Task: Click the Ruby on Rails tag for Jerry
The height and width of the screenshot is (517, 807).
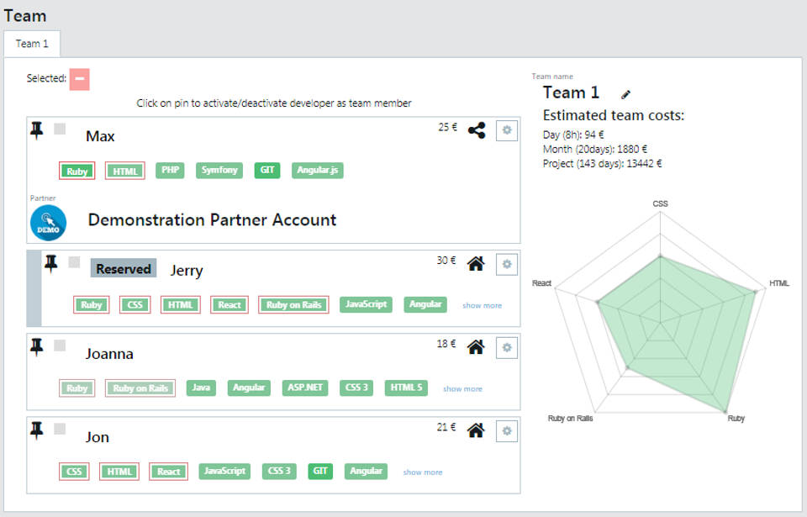Action: point(293,305)
